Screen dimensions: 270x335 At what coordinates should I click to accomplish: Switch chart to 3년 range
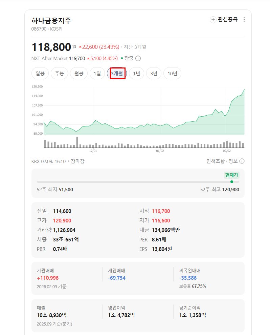click(154, 74)
